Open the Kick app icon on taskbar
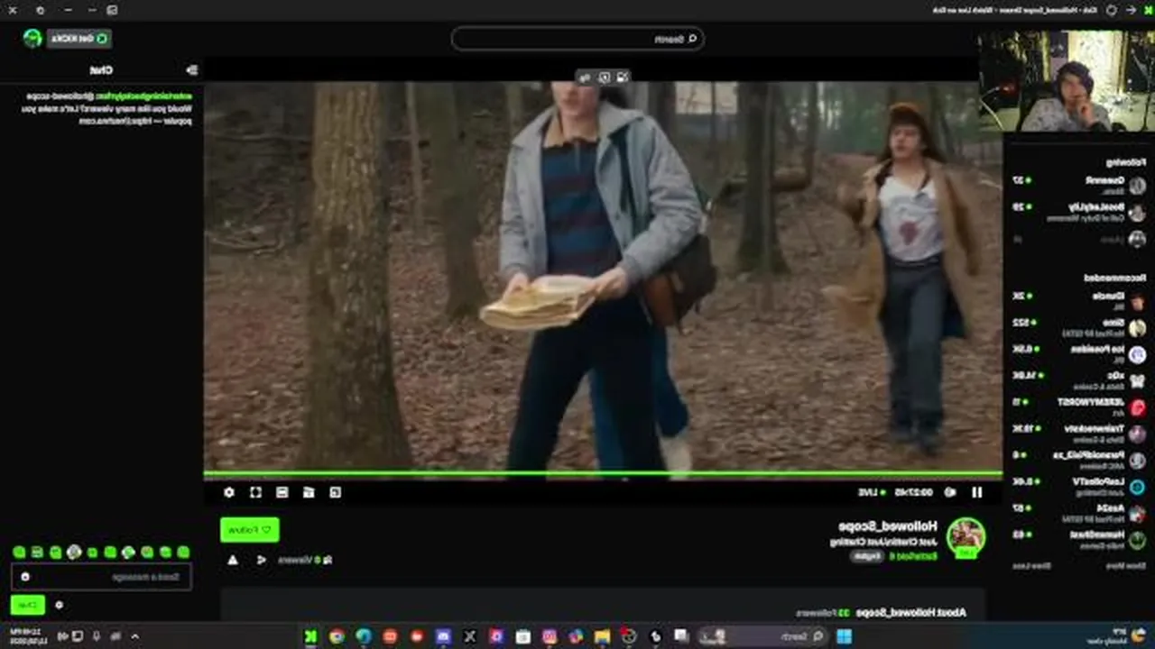 pyautogui.click(x=310, y=636)
